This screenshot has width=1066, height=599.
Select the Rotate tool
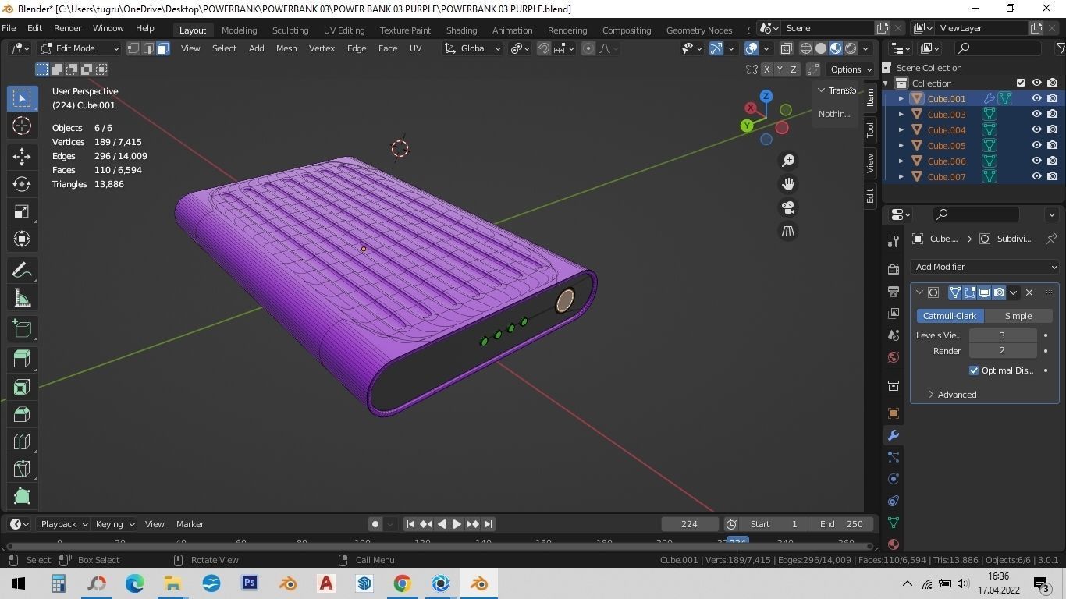click(x=22, y=184)
